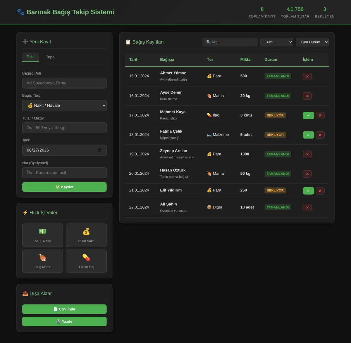
Task: Click the Ara search box
Action: click(230, 42)
